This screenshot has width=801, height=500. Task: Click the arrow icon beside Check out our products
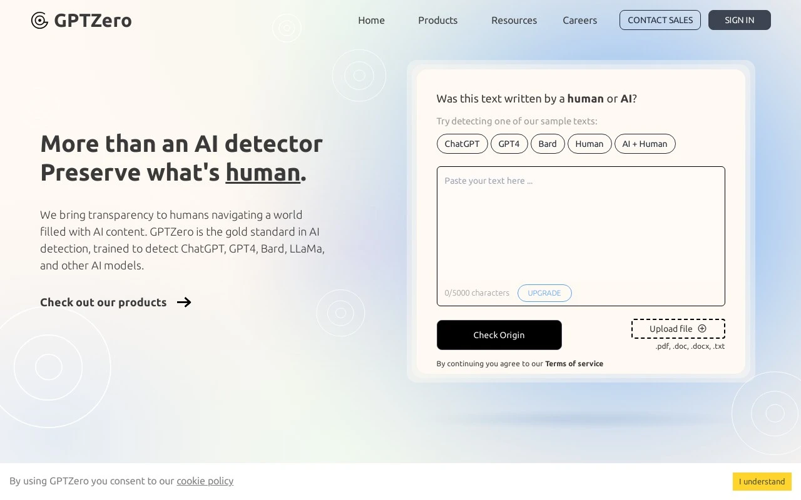click(x=184, y=302)
